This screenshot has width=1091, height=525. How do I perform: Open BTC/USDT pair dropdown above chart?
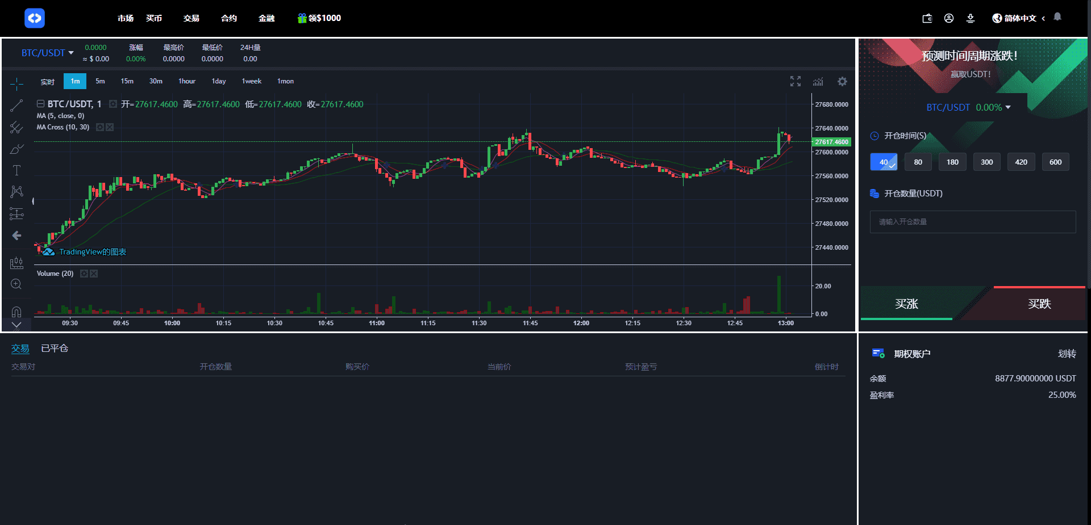pyautogui.click(x=48, y=53)
